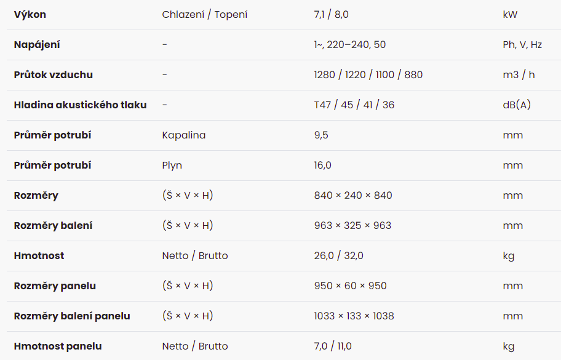This screenshot has width=561, height=360.
Task: Click the 7,1 / 8,0 power value
Action: 332,15
